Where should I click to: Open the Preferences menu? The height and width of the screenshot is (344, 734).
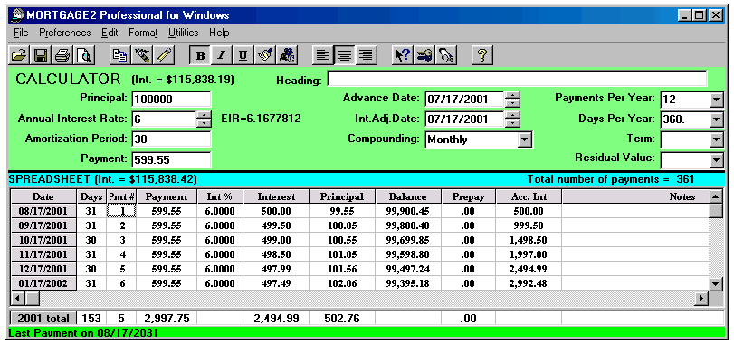(64, 33)
